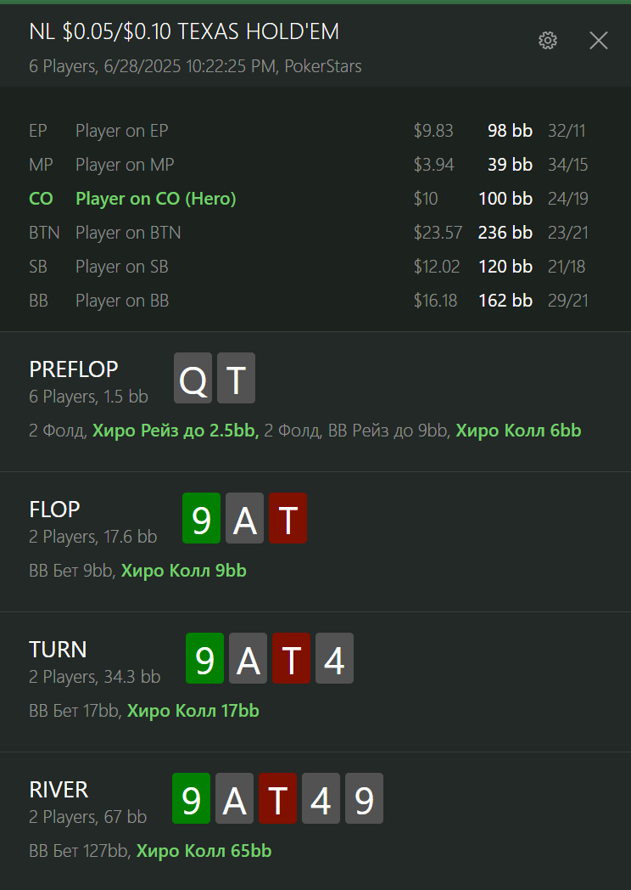Image resolution: width=631 pixels, height=890 pixels.
Task: Select the green 9 flop card
Action: (x=201, y=518)
